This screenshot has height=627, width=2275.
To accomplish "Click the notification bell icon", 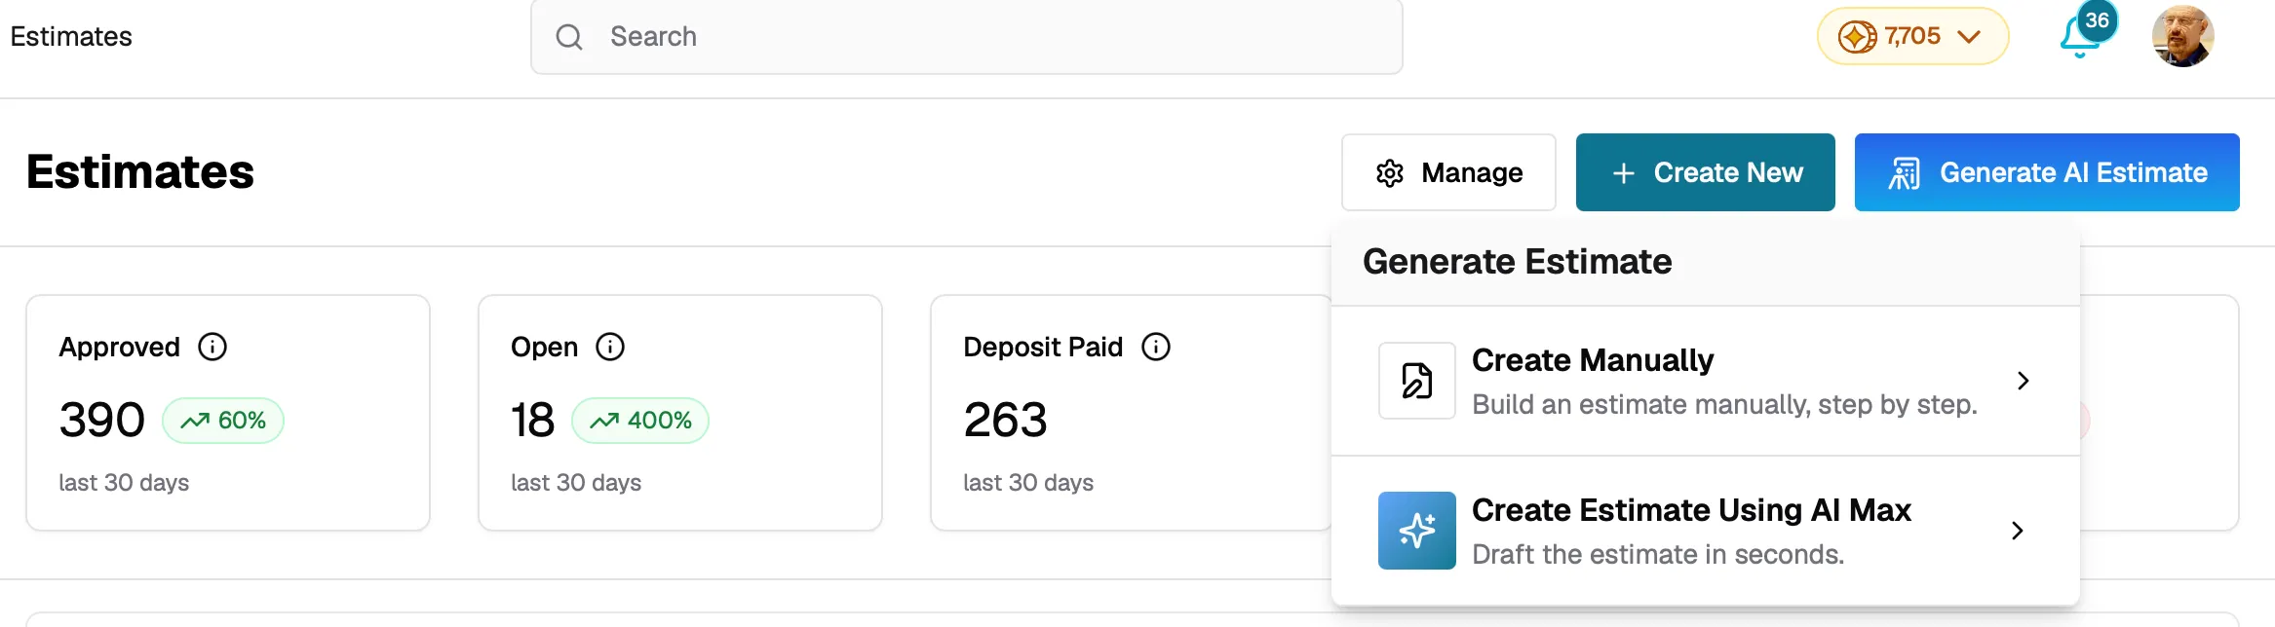I will [2079, 39].
